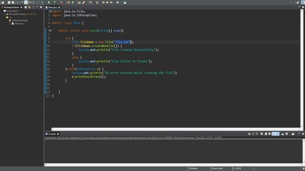Click Writable in the status bar
The image size is (305, 171).
193,169
